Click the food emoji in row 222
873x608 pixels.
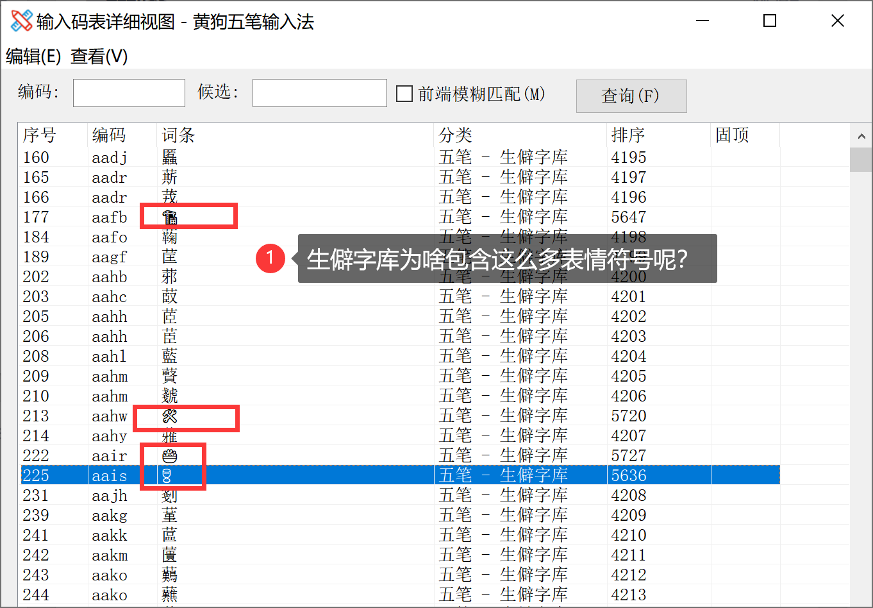pyautogui.click(x=169, y=456)
